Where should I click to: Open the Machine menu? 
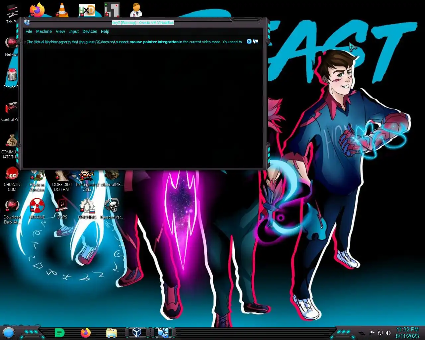[x=44, y=32]
